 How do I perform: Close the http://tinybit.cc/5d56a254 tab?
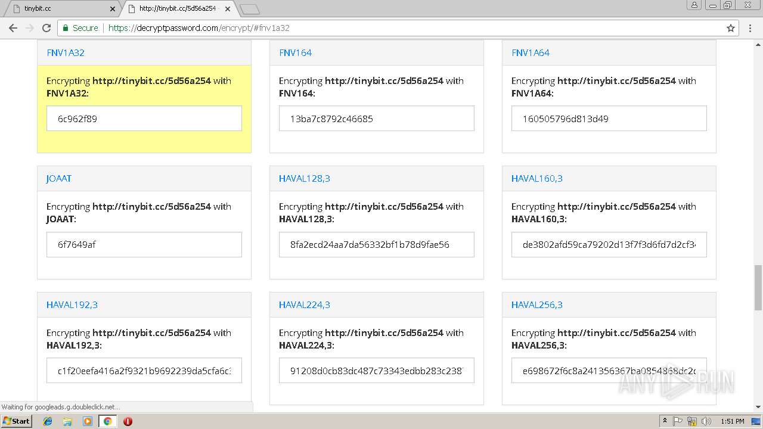(x=228, y=9)
